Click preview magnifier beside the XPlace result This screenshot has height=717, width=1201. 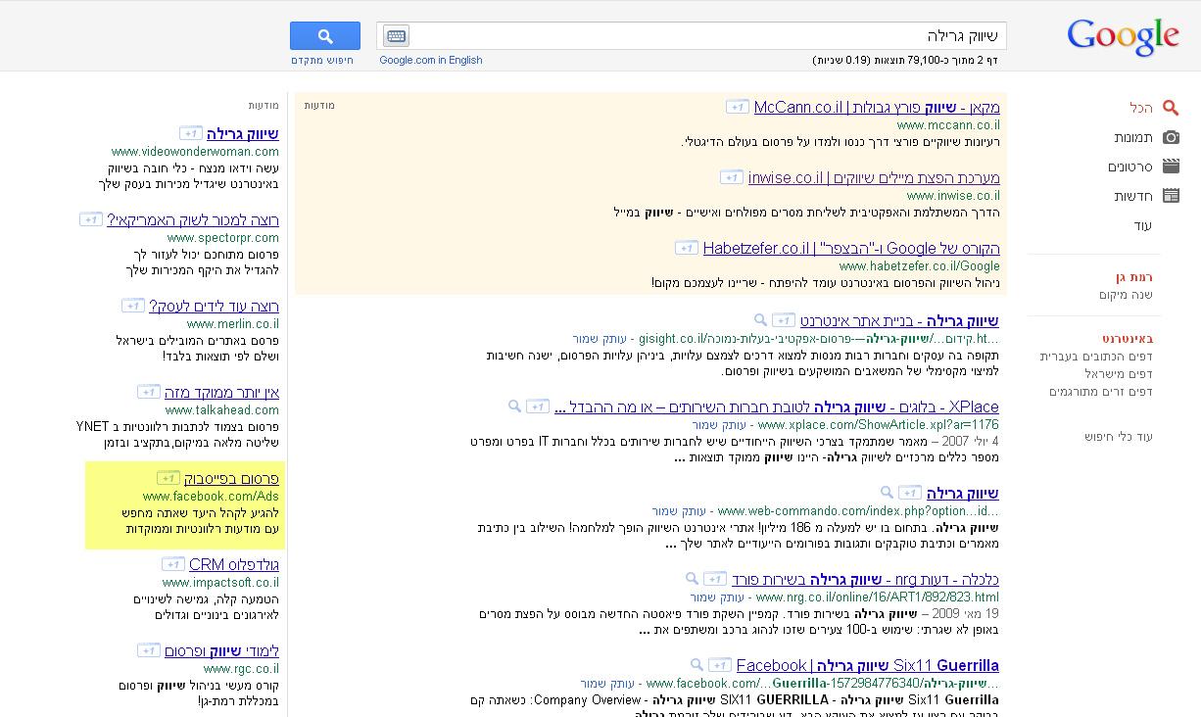[x=514, y=406]
